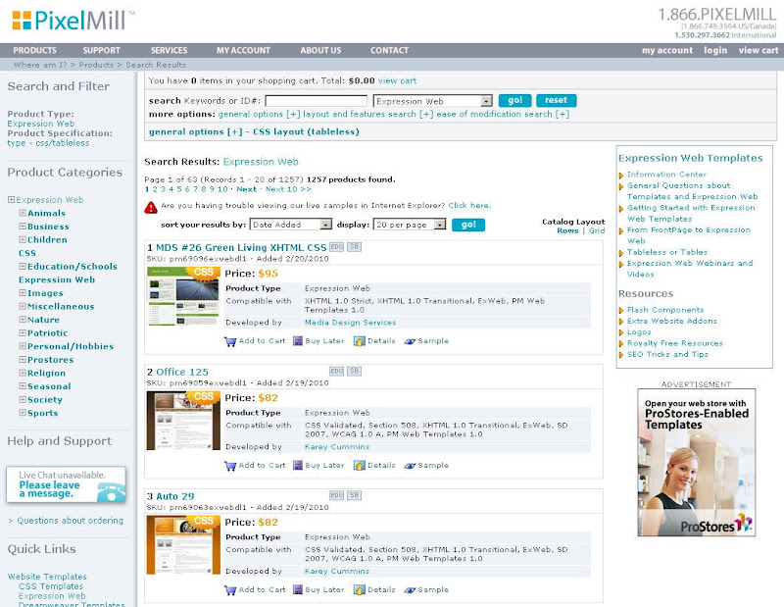Open the Auto 29 template thumbnail

[x=183, y=545]
